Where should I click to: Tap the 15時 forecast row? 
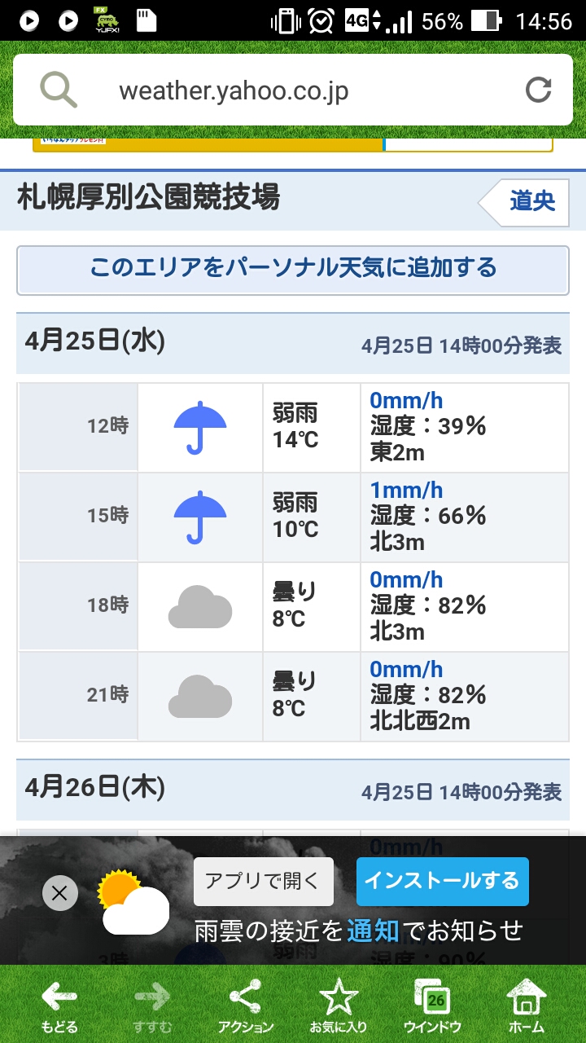(x=293, y=517)
